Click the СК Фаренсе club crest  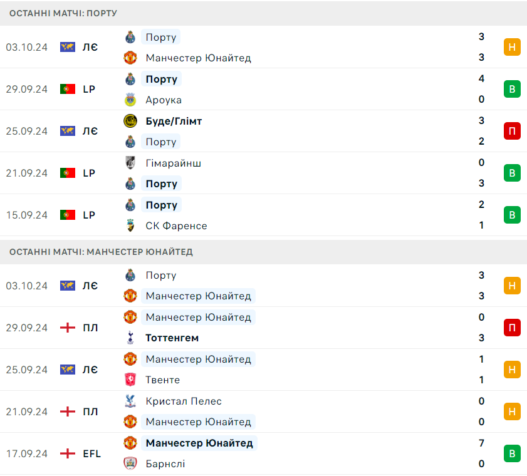pyautogui.click(x=130, y=225)
